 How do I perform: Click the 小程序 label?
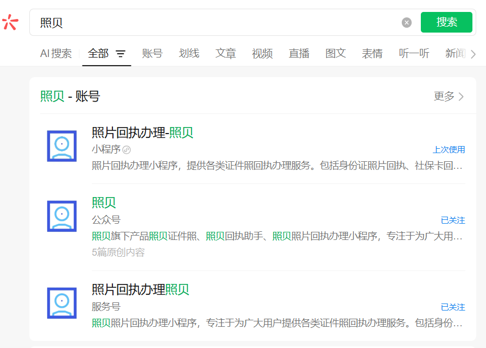click(106, 149)
